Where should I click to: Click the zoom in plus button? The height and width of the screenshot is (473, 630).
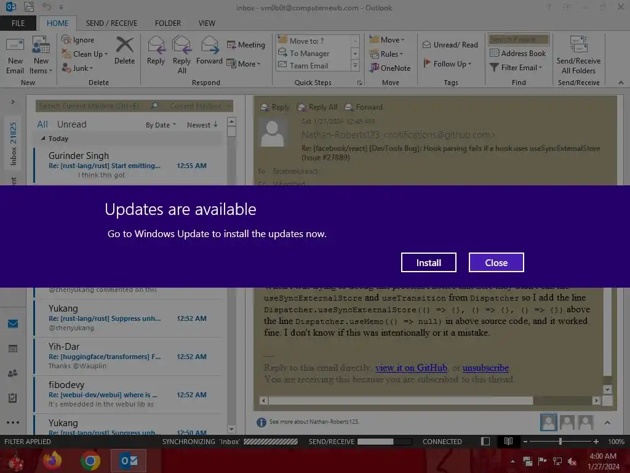tap(596, 441)
